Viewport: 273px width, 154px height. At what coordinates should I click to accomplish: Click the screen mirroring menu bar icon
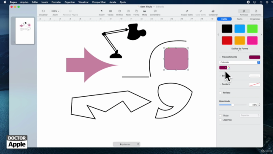(255, 2)
